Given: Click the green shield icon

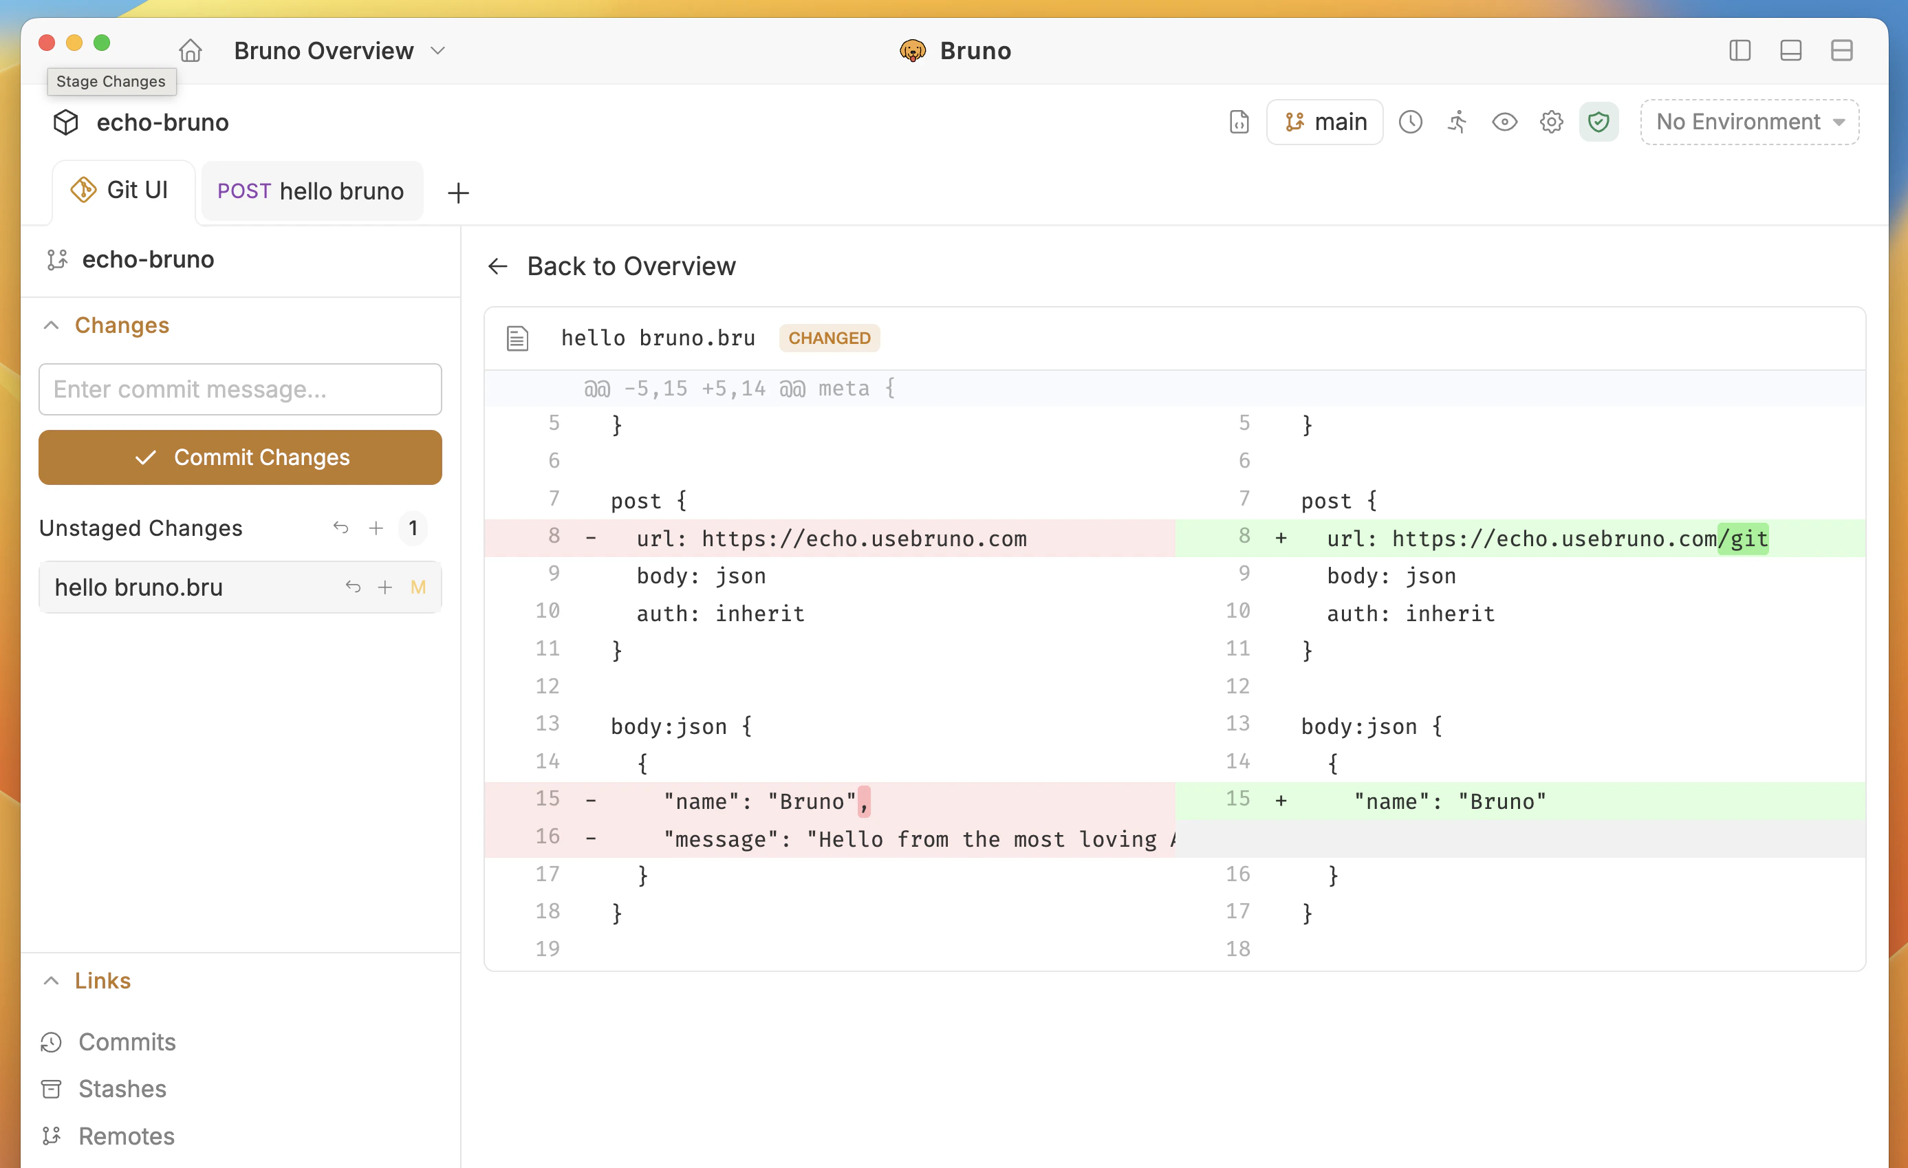Looking at the screenshot, I should point(1598,122).
